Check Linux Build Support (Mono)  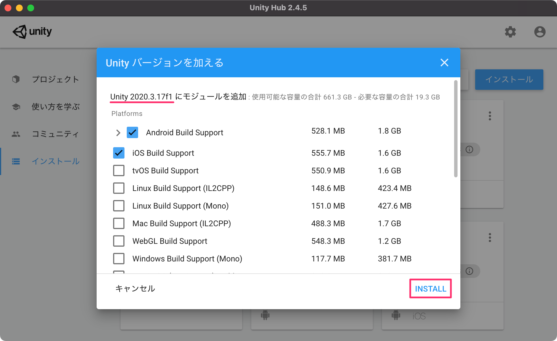(119, 206)
